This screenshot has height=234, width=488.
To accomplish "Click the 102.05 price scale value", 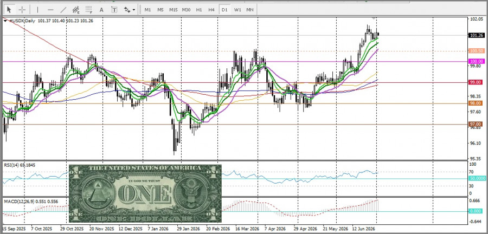I will [476, 19].
